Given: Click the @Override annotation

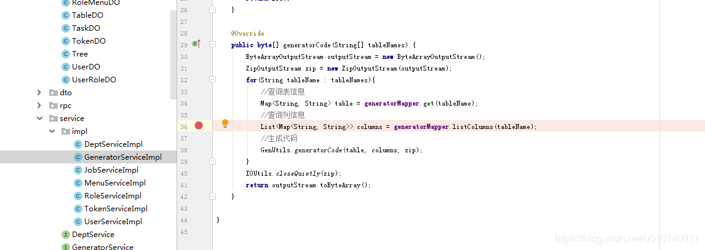Looking at the screenshot, I should pos(248,34).
